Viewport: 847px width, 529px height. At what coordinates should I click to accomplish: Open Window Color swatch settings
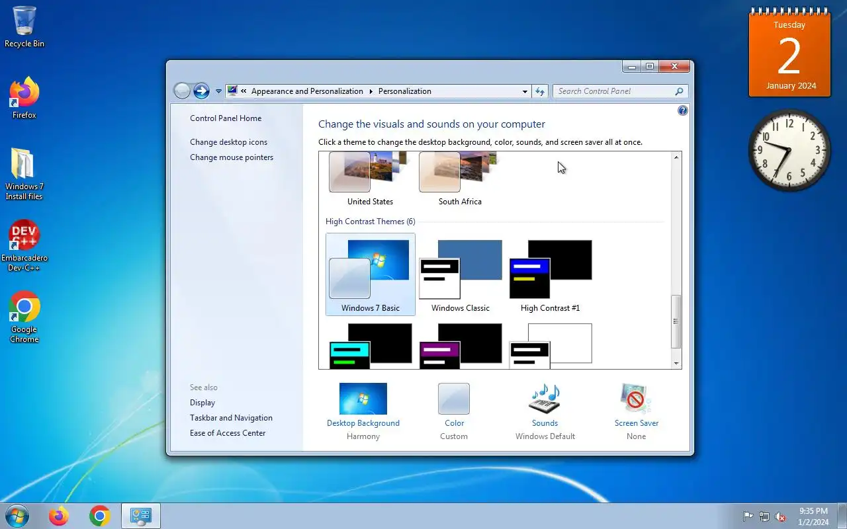[454, 399]
